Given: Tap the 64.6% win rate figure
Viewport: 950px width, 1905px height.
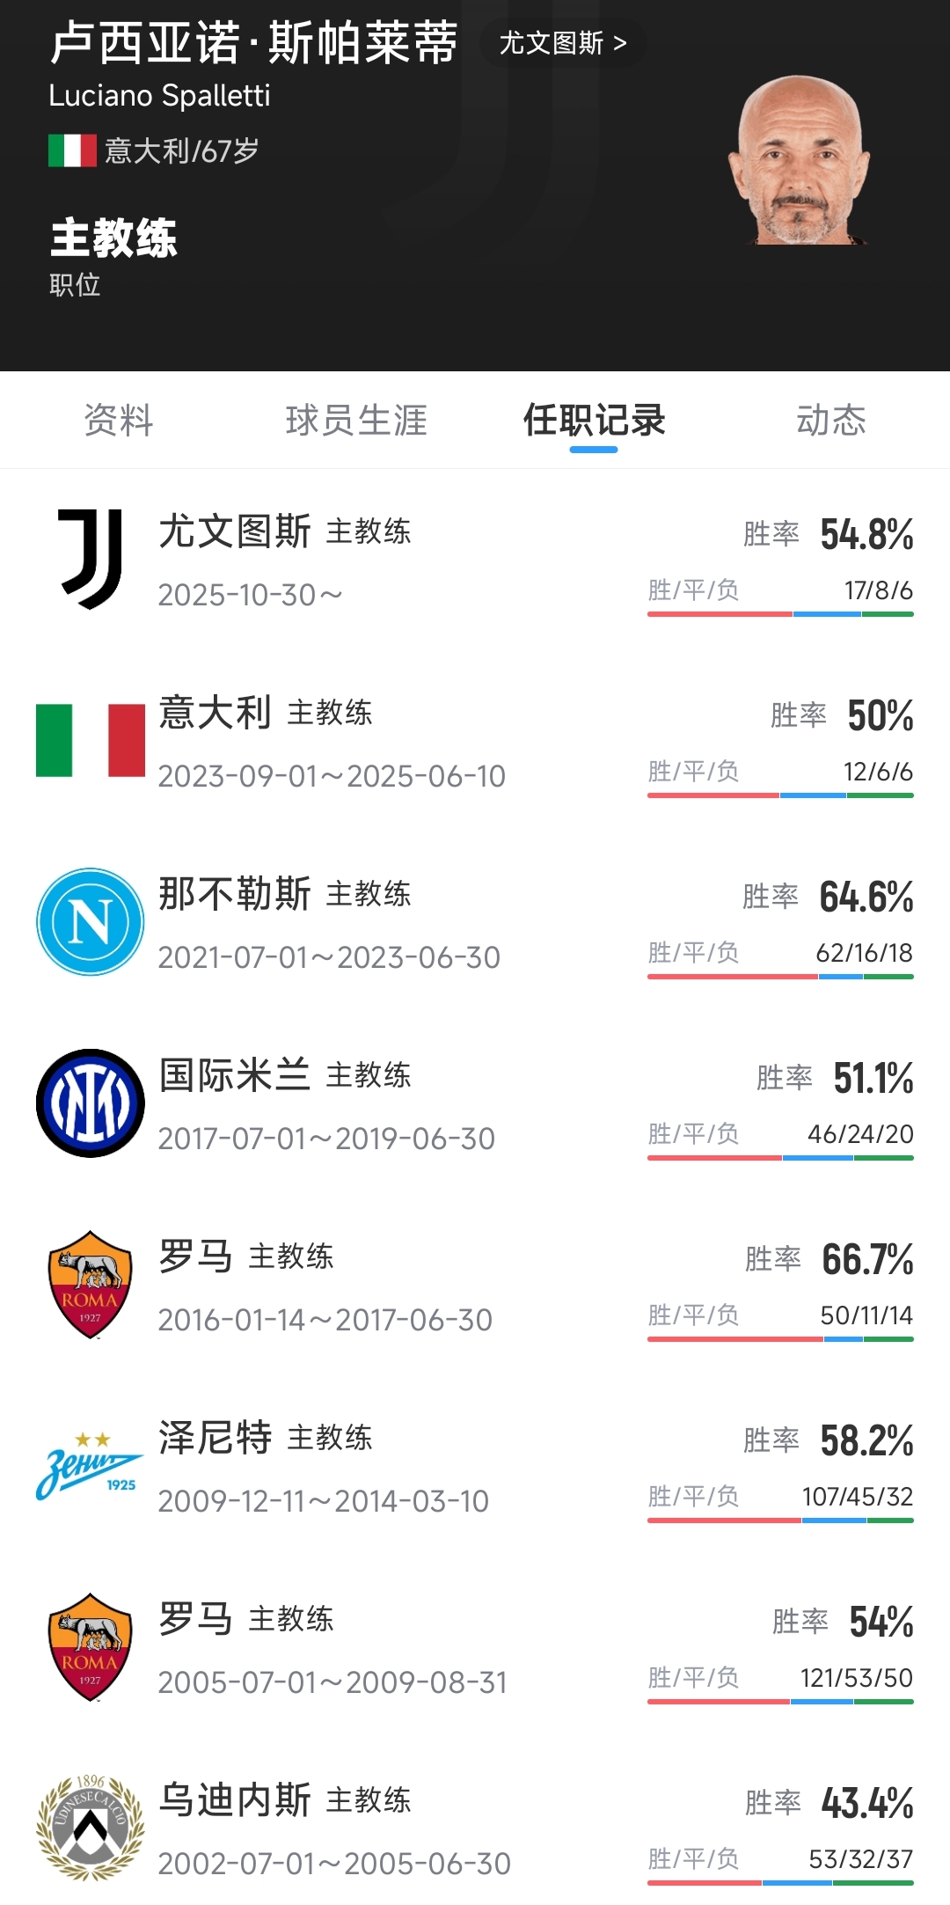Looking at the screenshot, I should (x=866, y=898).
